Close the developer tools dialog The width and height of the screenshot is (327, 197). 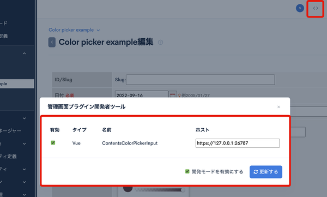point(278,107)
